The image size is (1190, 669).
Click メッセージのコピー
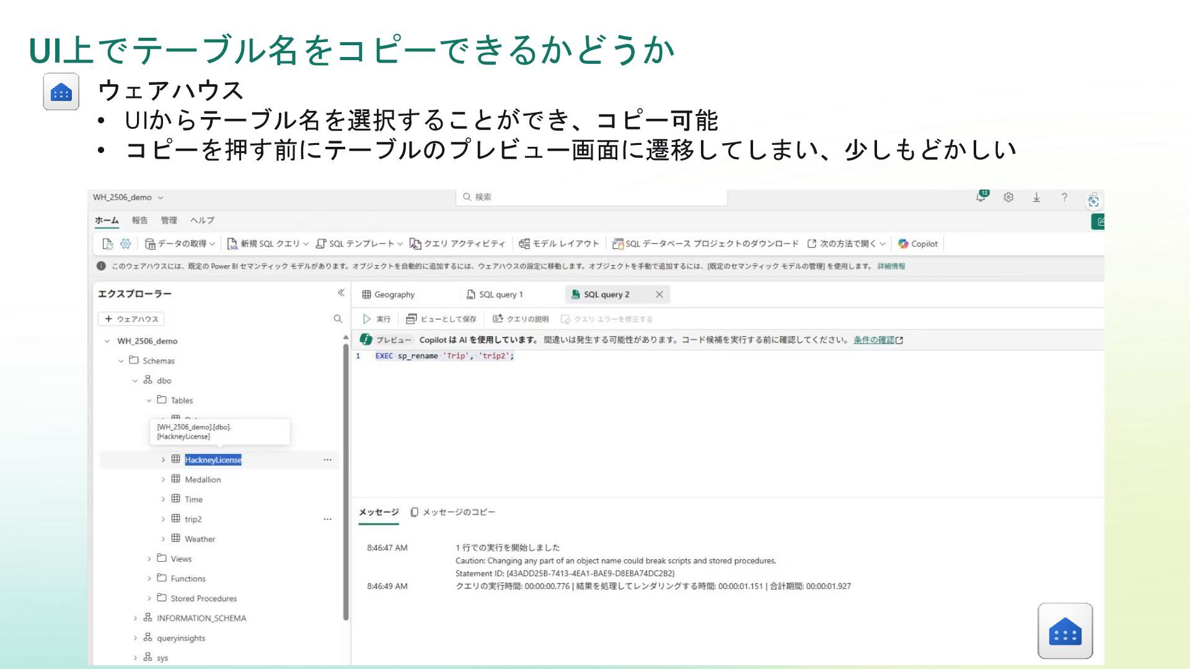(453, 512)
